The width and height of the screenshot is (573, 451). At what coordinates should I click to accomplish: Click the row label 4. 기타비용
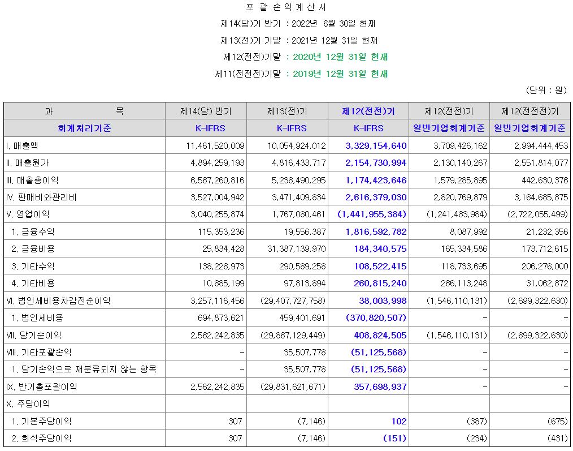click(x=33, y=283)
